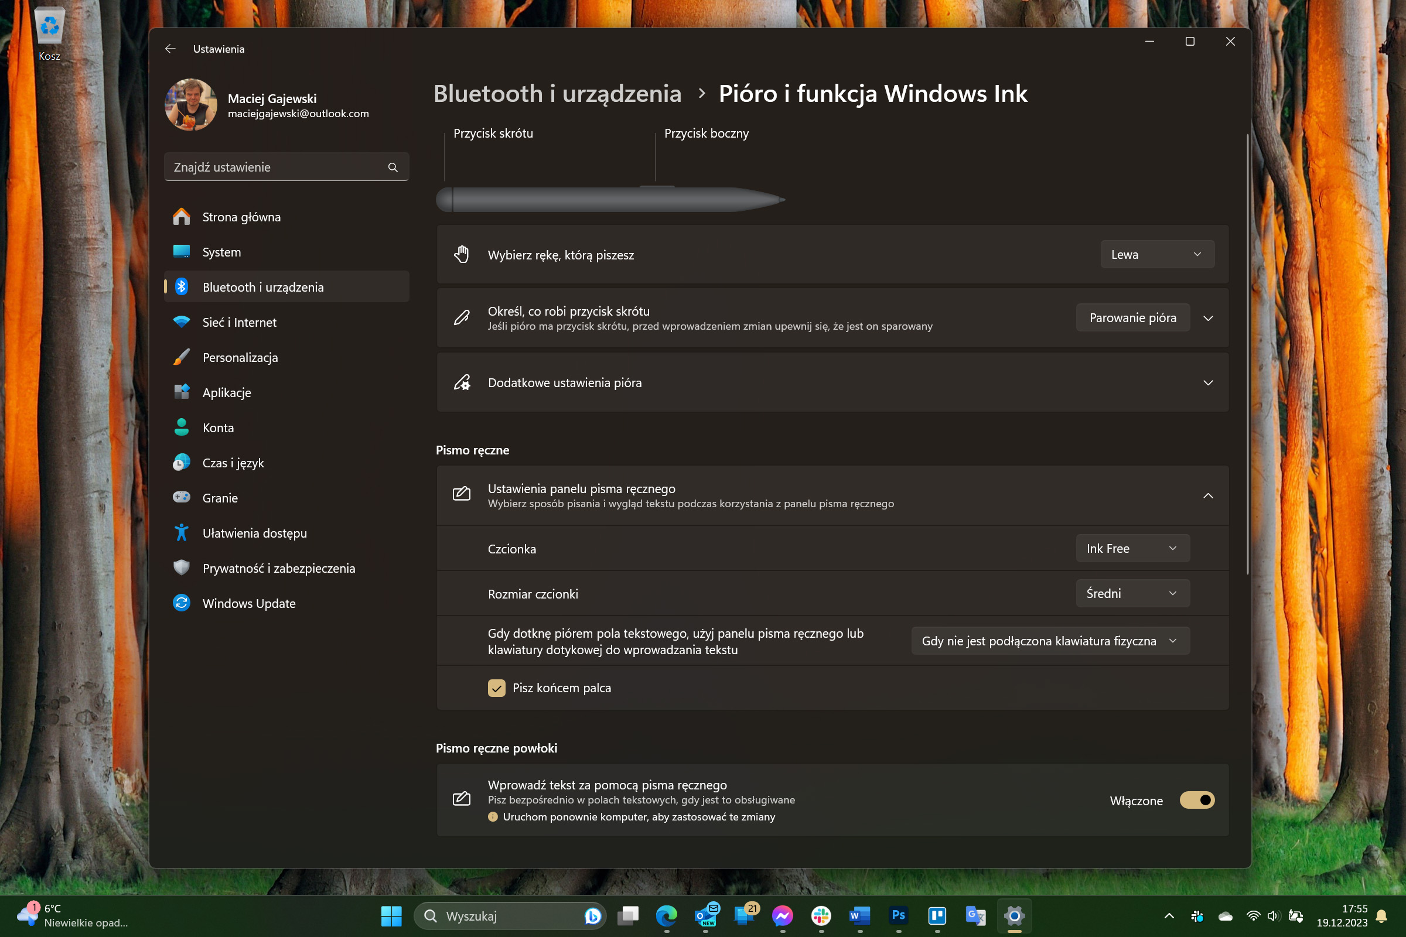Viewport: 1406px width, 937px height.
Task: Click the back arrow in Ustawienia
Action: coord(170,49)
